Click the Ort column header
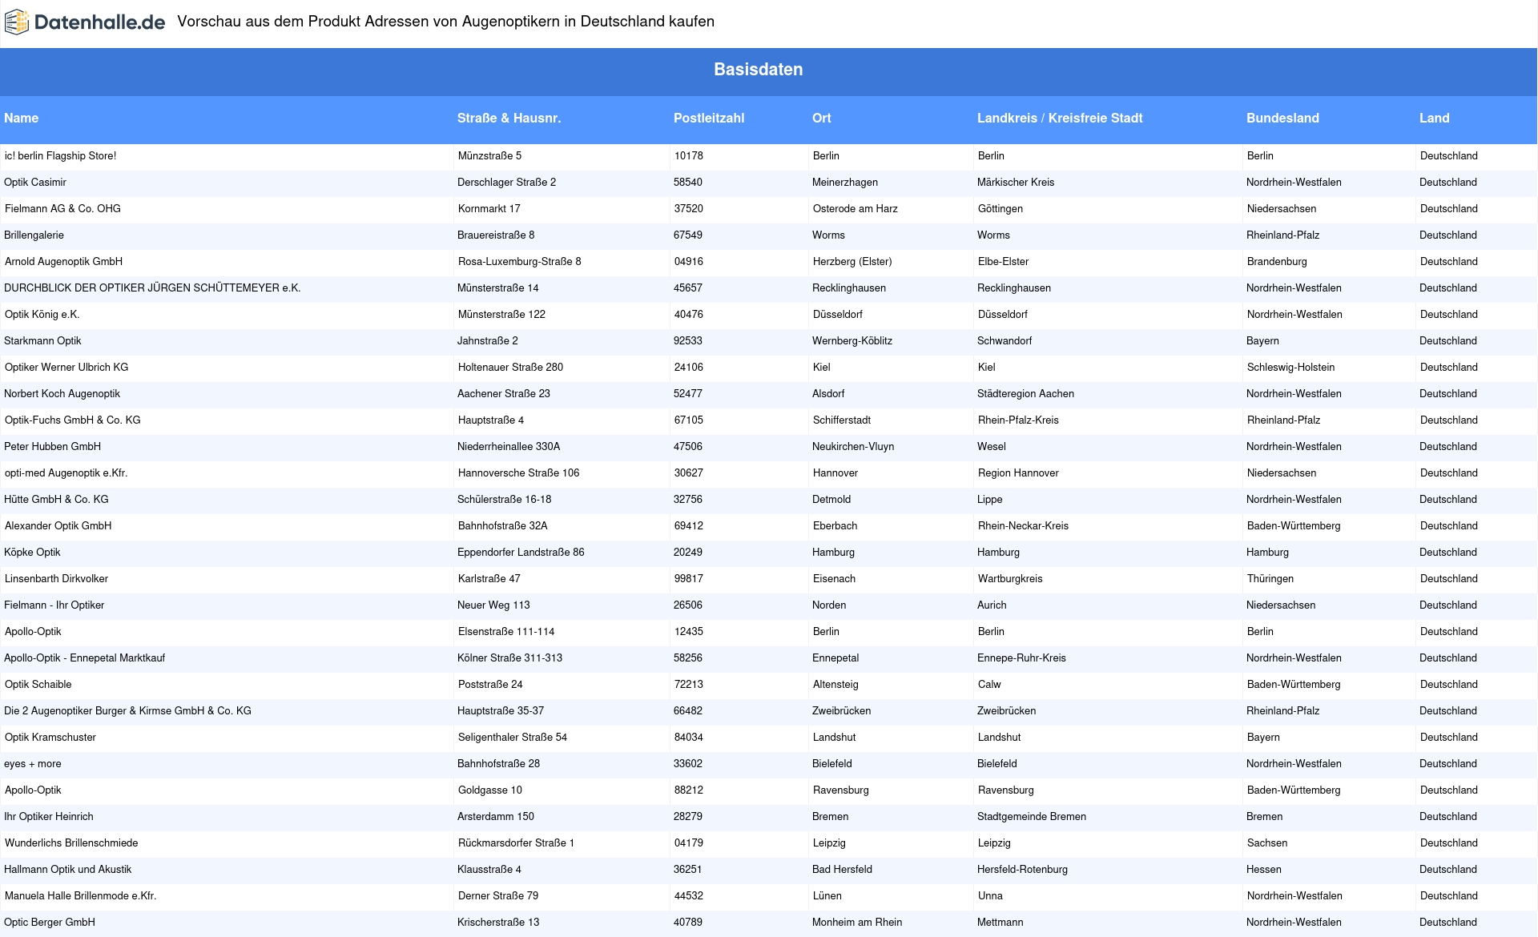This screenshot has width=1538, height=937. [x=821, y=119]
